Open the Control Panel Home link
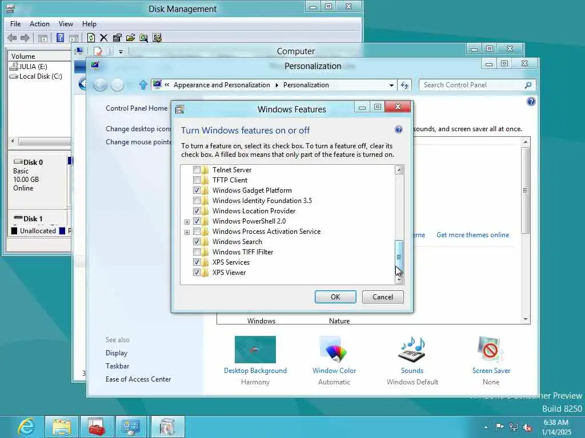Screen dimensions: 585x438 [x=137, y=108]
